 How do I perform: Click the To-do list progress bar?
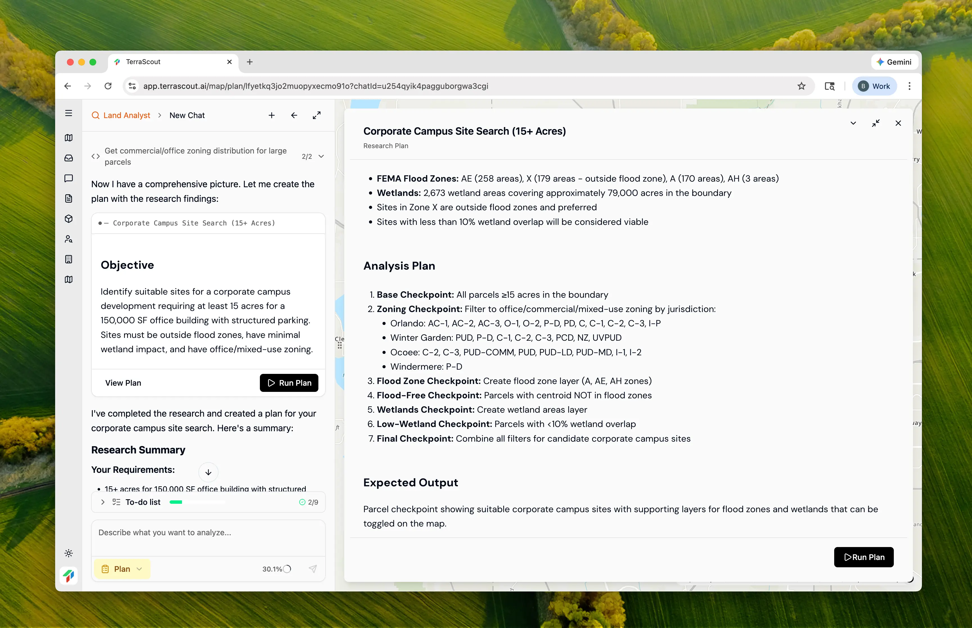pyautogui.click(x=197, y=502)
